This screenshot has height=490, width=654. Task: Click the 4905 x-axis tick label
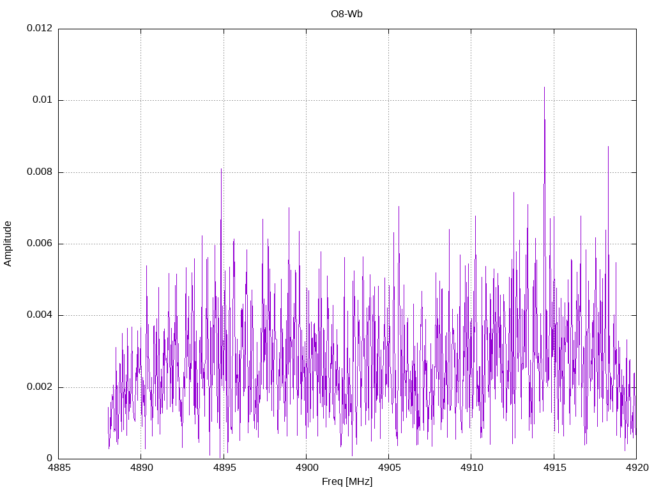[x=389, y=468]
